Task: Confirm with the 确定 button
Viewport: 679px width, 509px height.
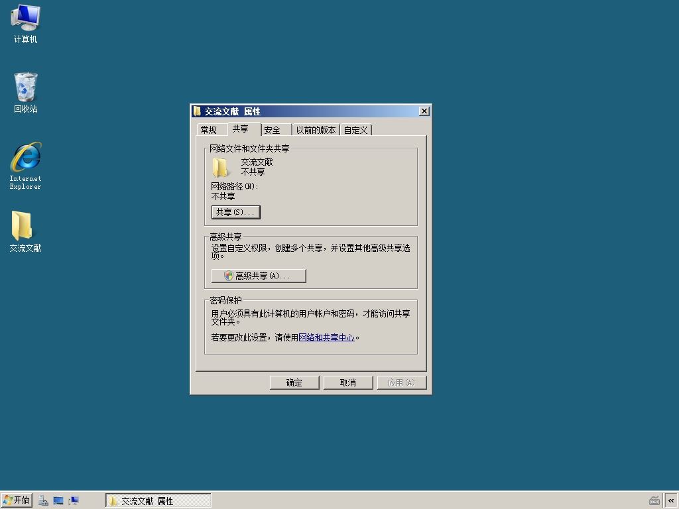Action: 294,382
